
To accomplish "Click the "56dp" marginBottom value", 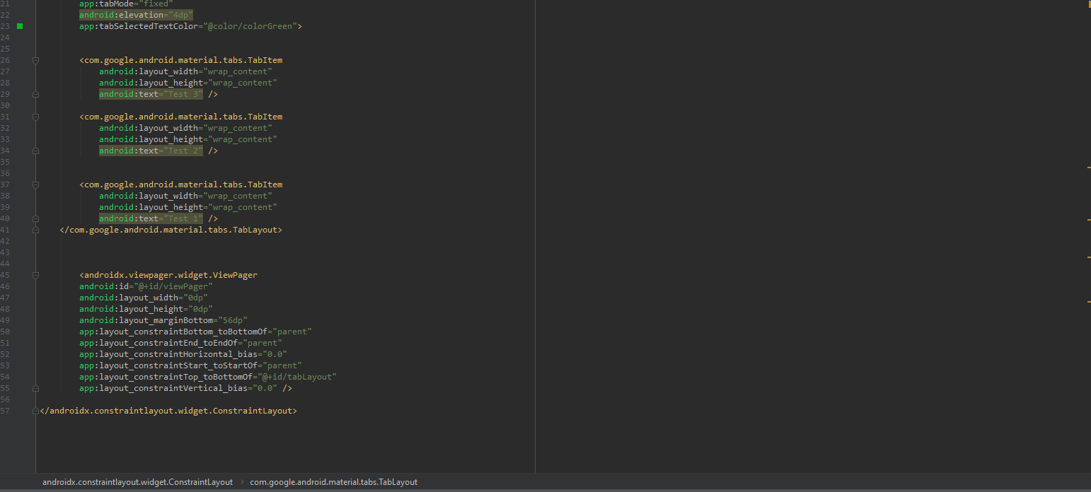I will [x=232, y=320].
